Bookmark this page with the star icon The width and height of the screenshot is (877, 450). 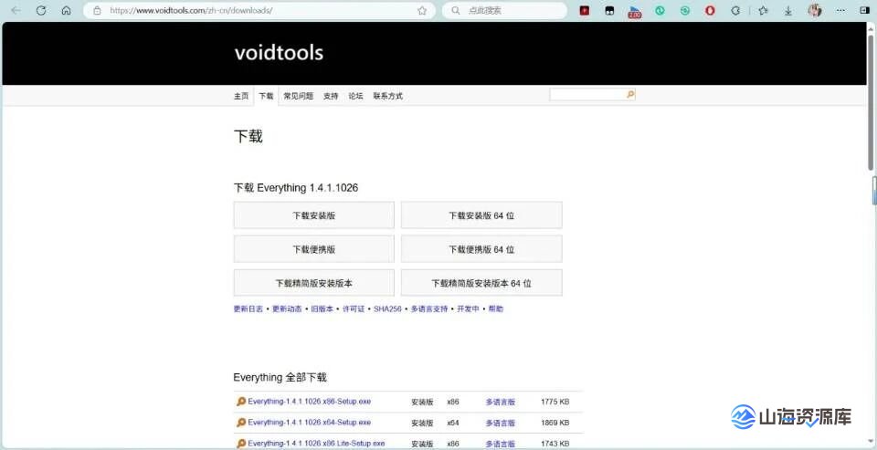[422, 11]
